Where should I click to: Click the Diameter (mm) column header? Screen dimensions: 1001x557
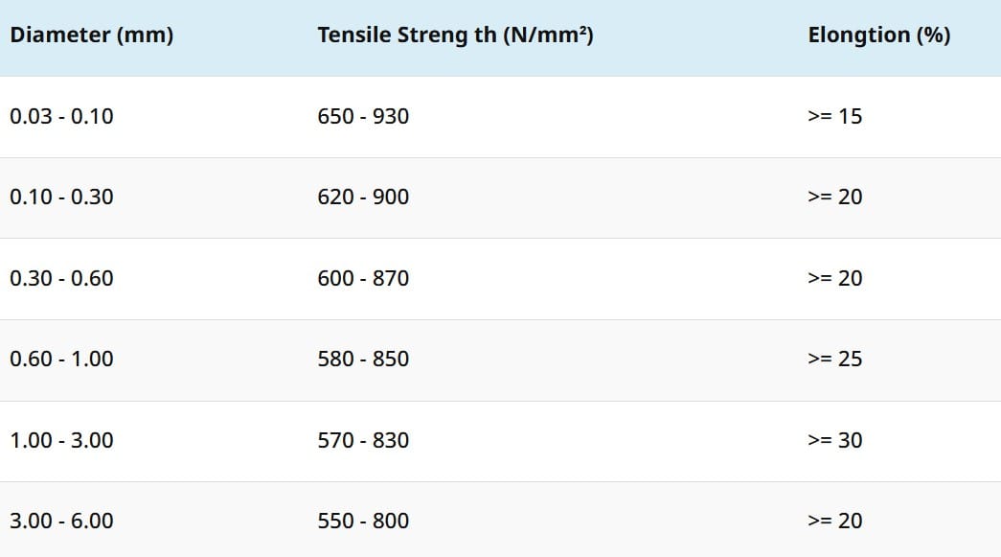pos(91,35)
